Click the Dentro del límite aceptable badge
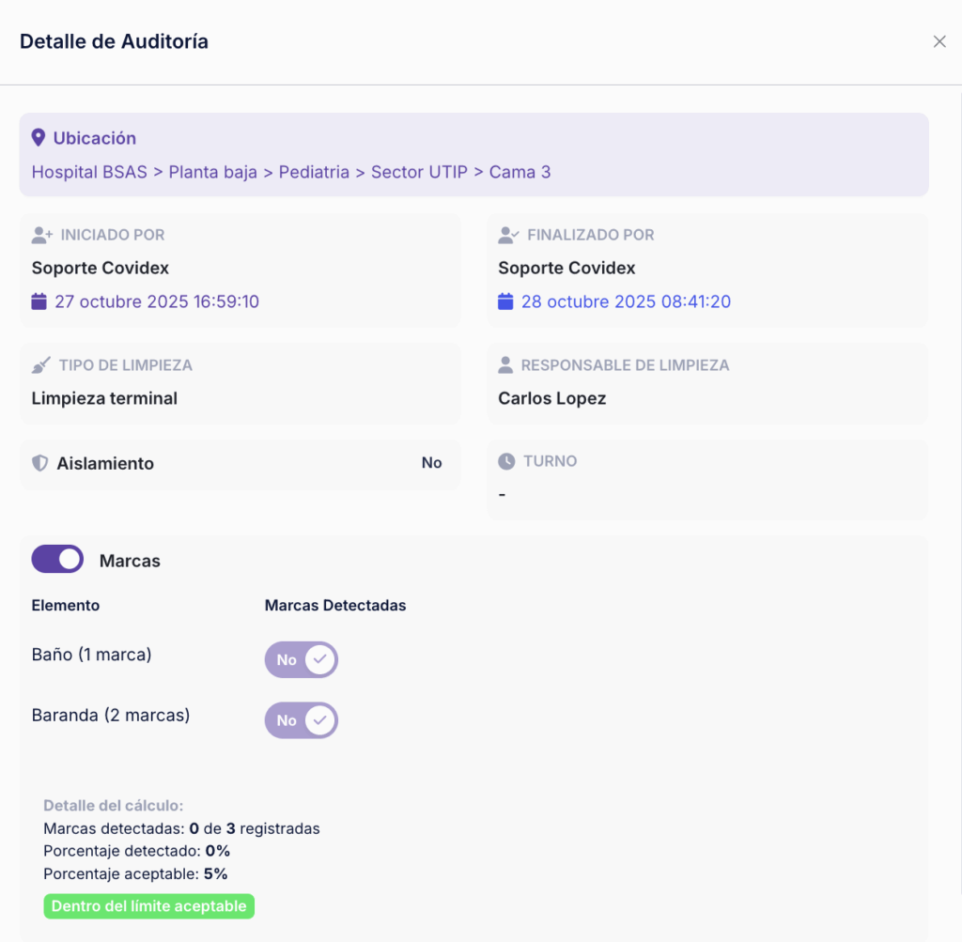962x942 pixels. tap(149, 906)
